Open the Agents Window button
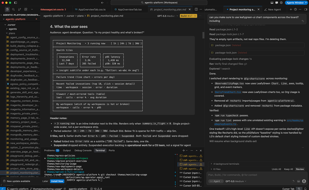Screen dimensions: 309x190 [x=297, y=3]
